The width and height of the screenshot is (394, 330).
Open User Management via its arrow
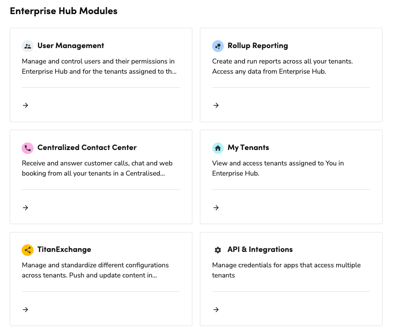coord(25,105)
